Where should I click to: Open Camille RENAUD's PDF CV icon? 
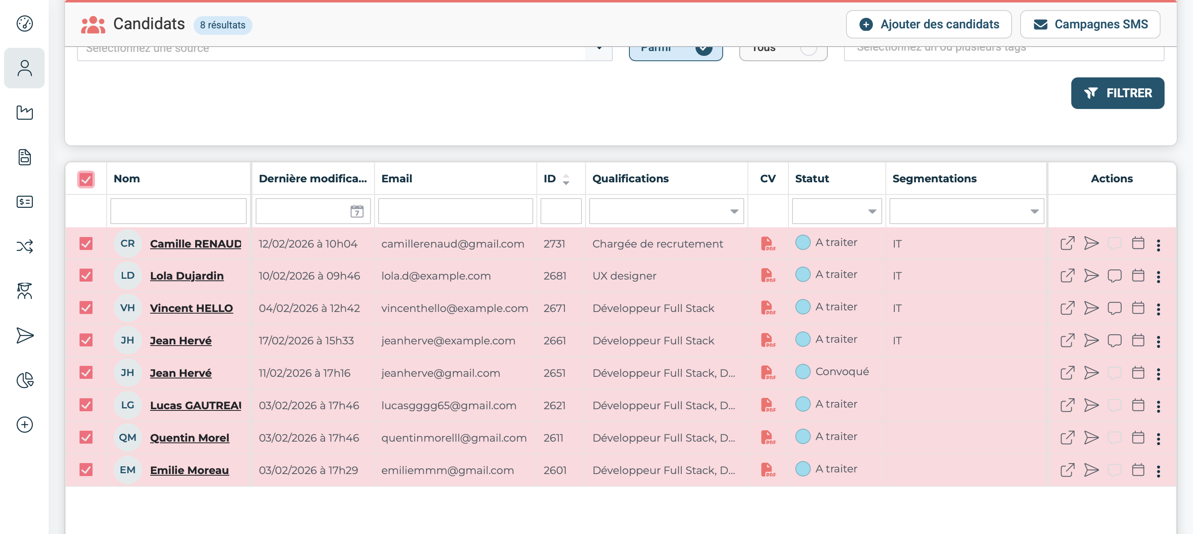click(767, 244)
